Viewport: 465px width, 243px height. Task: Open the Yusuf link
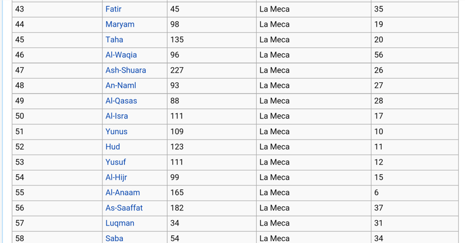116,162
